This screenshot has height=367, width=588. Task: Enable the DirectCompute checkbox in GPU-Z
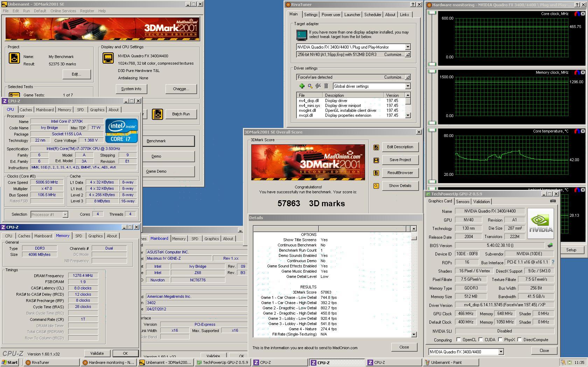[x=520, y=339]
